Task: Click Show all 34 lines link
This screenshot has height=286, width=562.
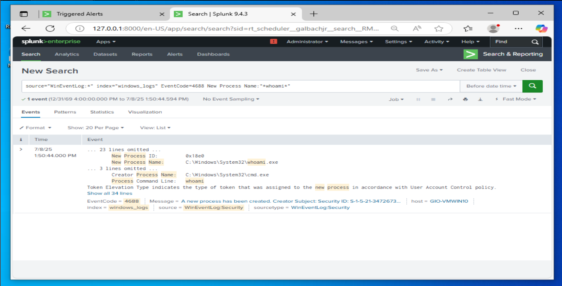Action: [x=109, y=194]
